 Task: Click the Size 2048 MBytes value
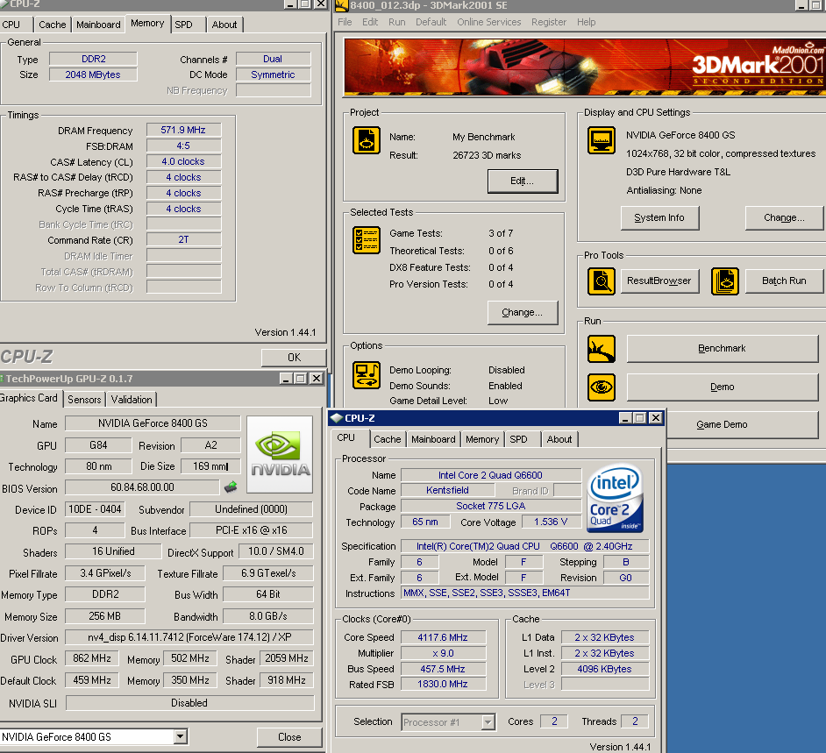pyautogui.click(x=93, y=75)
